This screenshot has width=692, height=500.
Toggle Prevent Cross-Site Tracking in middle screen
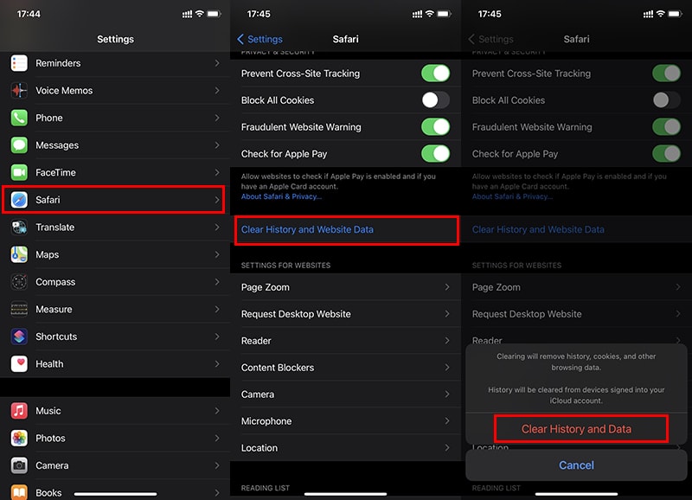tap(436, 74)
